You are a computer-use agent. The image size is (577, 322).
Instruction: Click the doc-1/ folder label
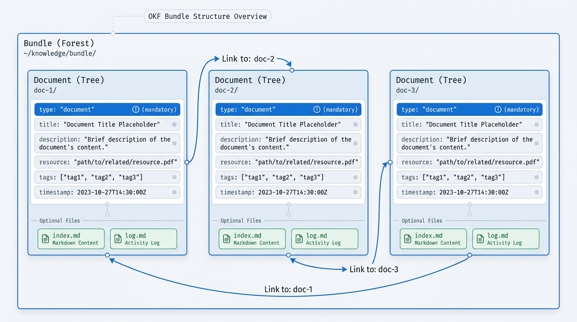pos(45,90)
